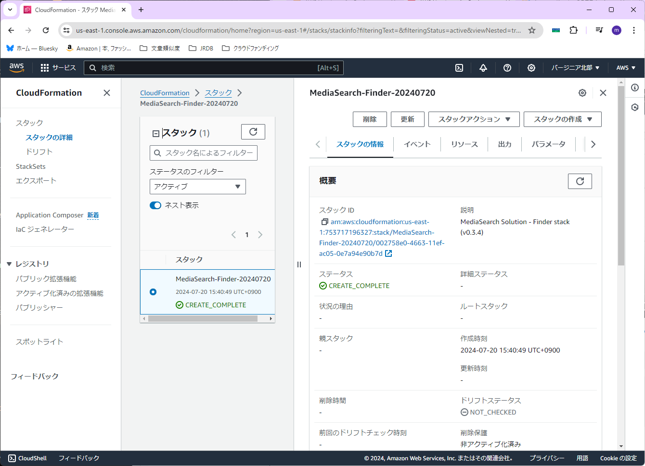Viewport: 645px width, 466px height.
Task: Switch to the 出力 tab
Action: pyautogui.click(x=505, y=144)
